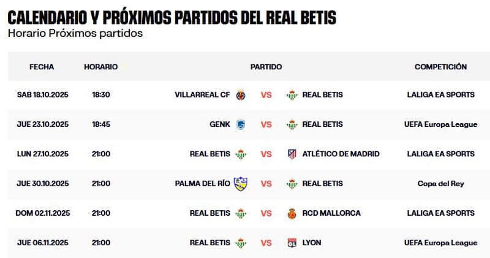Screen dimensions: 490x258
Task: Click the RCD Mallorca crest
Action: click(x=292, y=213)
